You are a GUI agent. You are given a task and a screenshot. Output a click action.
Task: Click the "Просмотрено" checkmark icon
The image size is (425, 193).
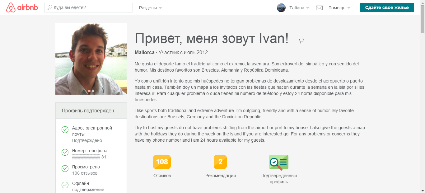coord(65,168)
